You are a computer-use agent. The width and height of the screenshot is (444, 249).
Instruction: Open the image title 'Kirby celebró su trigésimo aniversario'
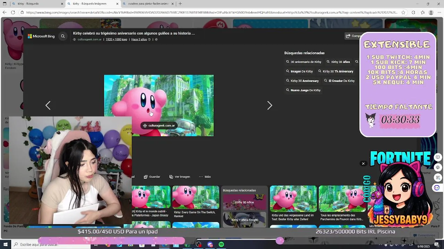[x=134, y=33]
